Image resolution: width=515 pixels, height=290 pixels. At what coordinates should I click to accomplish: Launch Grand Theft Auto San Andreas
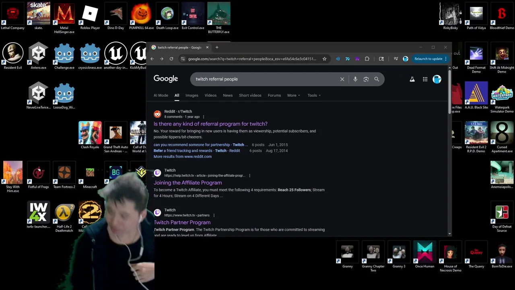click(116, 137)
